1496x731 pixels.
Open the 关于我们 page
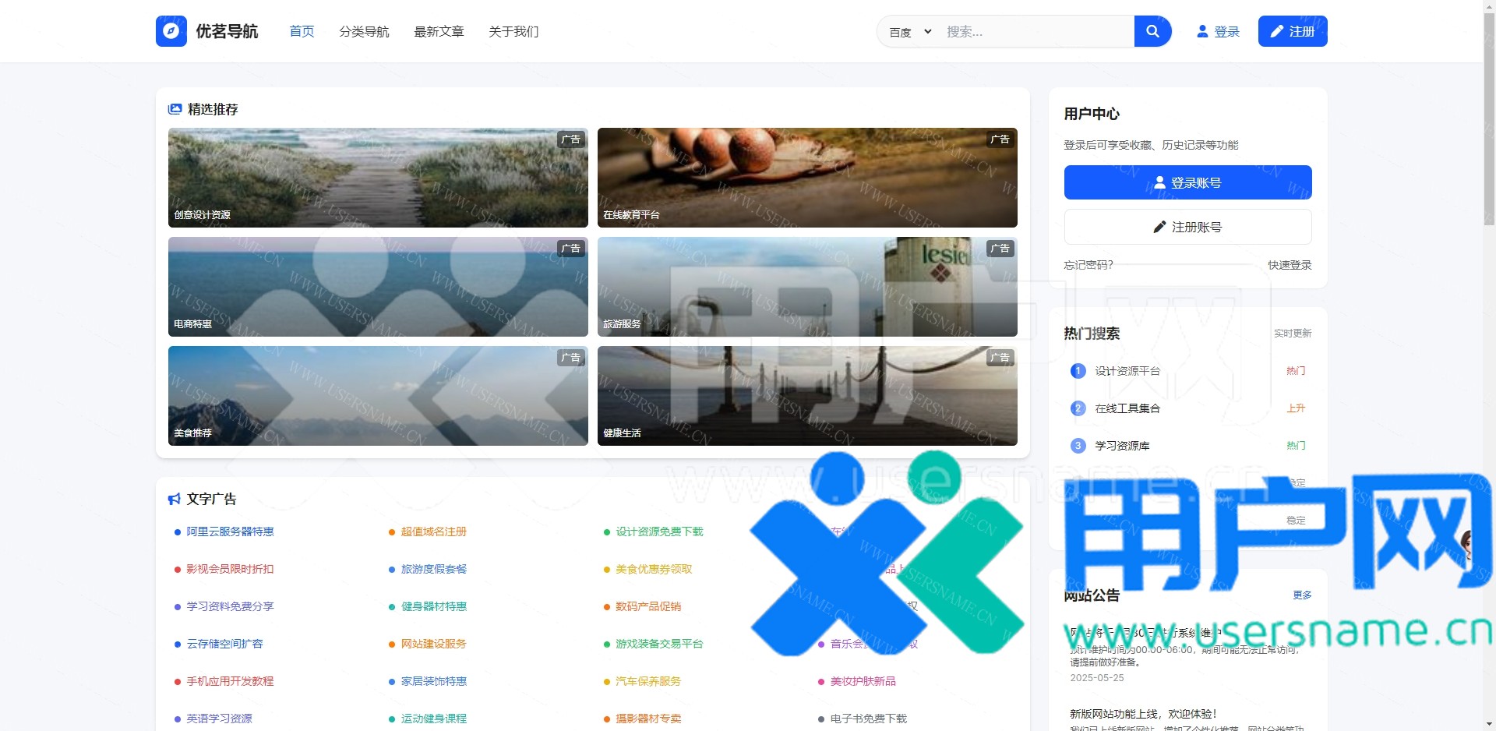tap(513, 32)
